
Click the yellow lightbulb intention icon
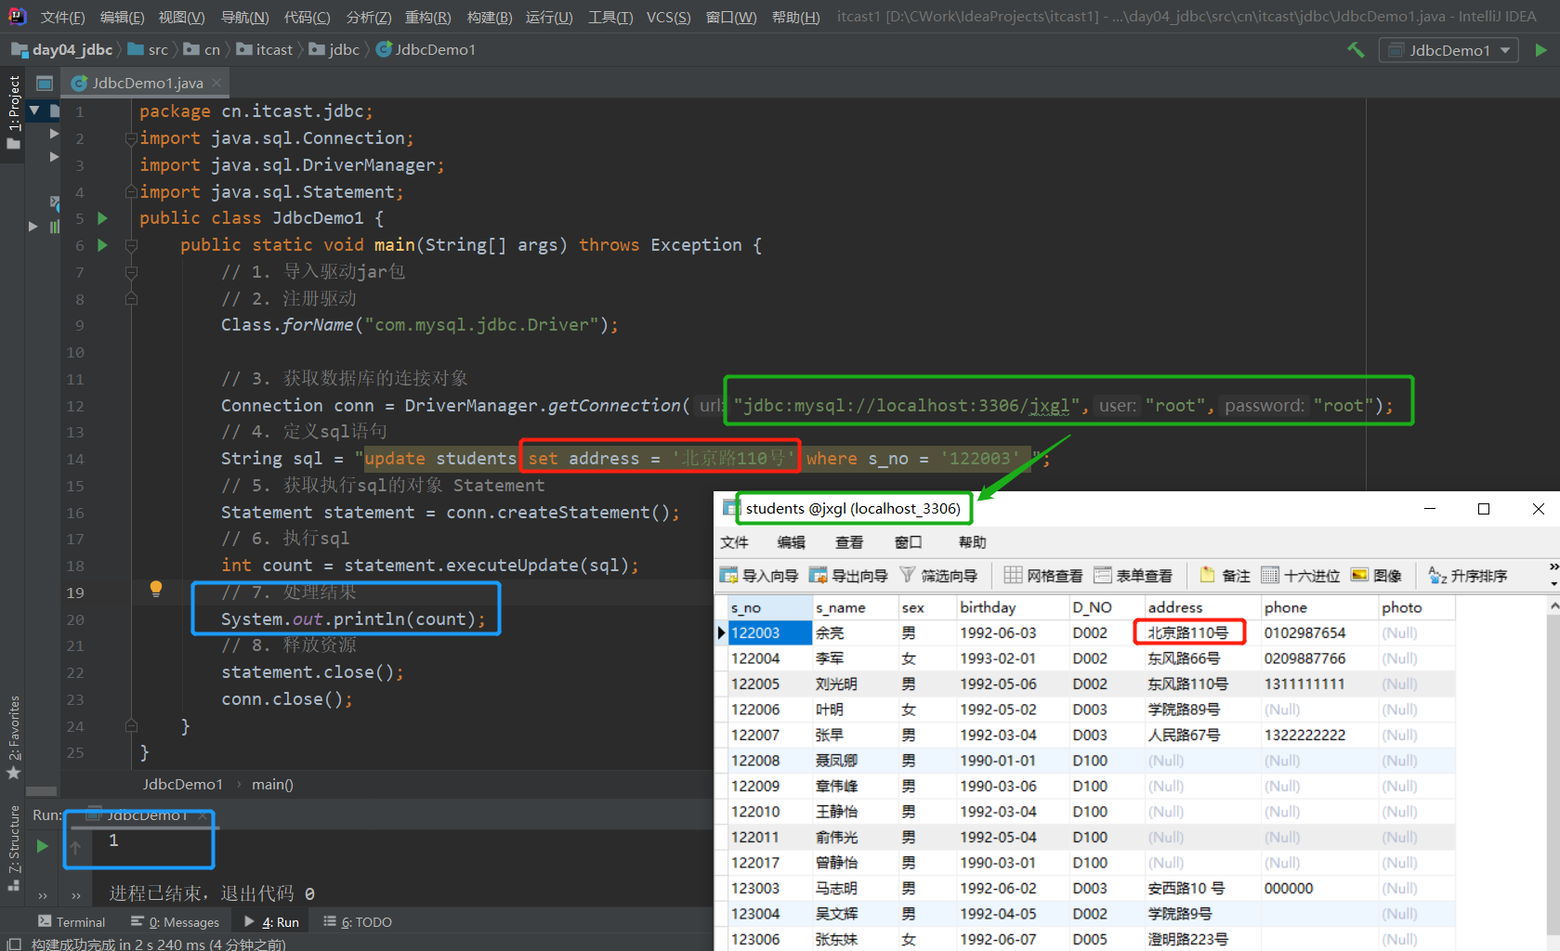(156, 588)
